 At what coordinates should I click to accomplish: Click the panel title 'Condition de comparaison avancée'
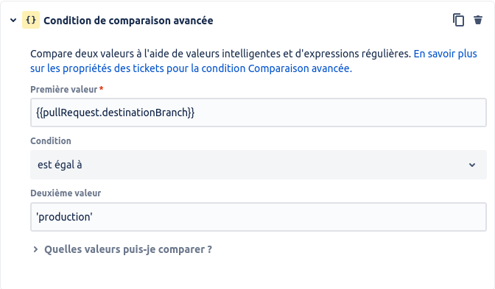[x=128, y=21]
